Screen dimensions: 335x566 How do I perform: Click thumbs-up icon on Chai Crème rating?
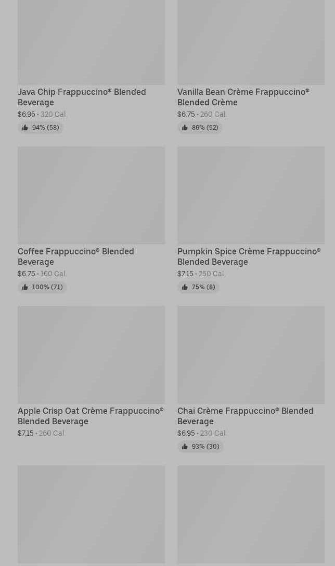[x=185, y=447]
